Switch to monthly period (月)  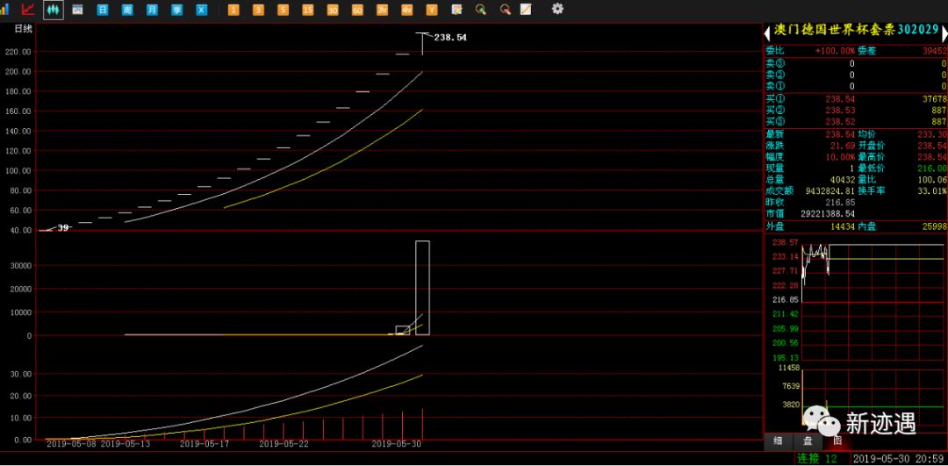(152, 10)
